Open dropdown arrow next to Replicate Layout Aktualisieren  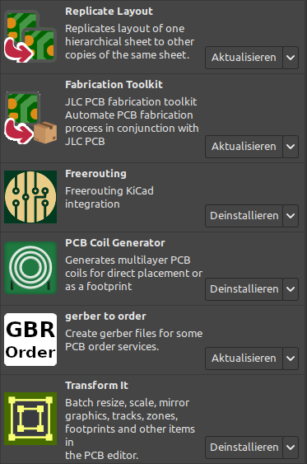(291, 58)
